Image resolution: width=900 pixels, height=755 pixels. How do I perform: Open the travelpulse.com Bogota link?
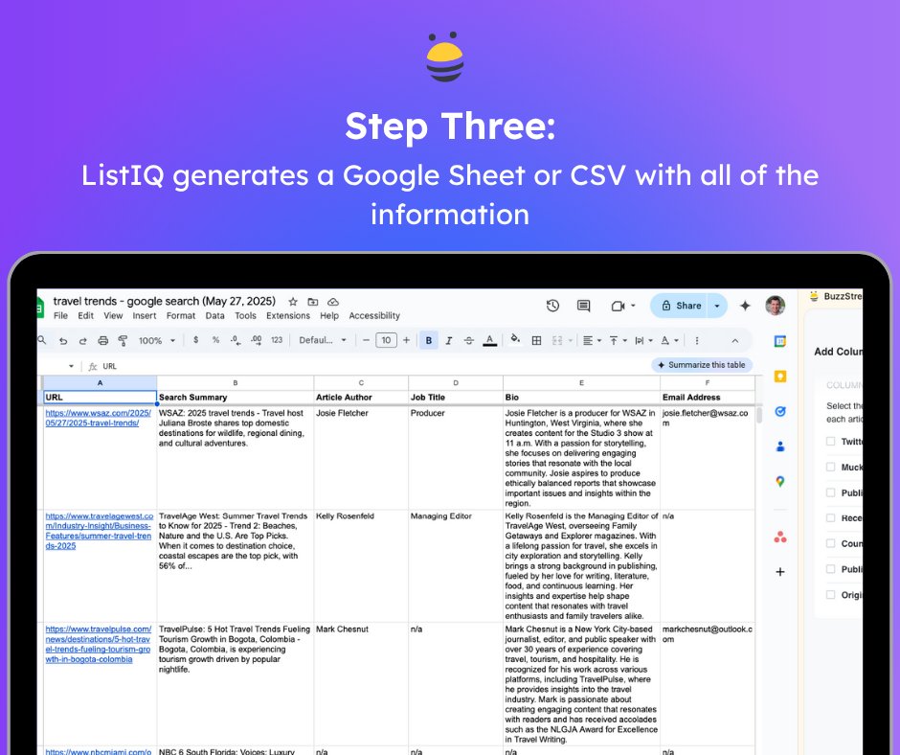(99, 644)
